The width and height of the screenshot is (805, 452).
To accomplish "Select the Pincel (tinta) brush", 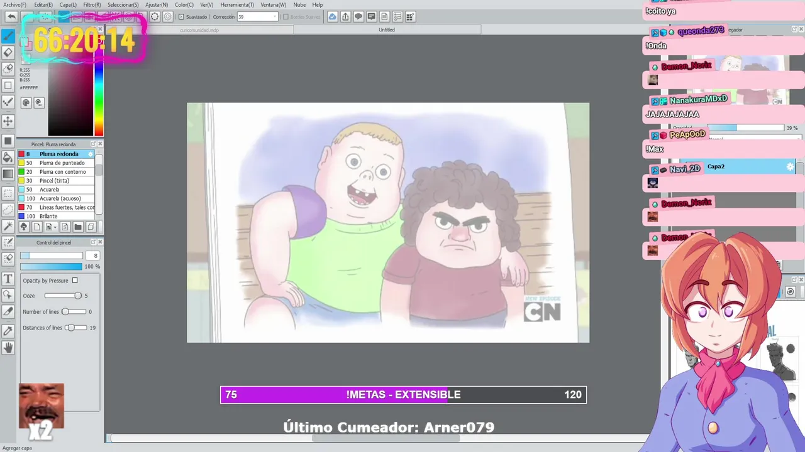I will point(56,181).
